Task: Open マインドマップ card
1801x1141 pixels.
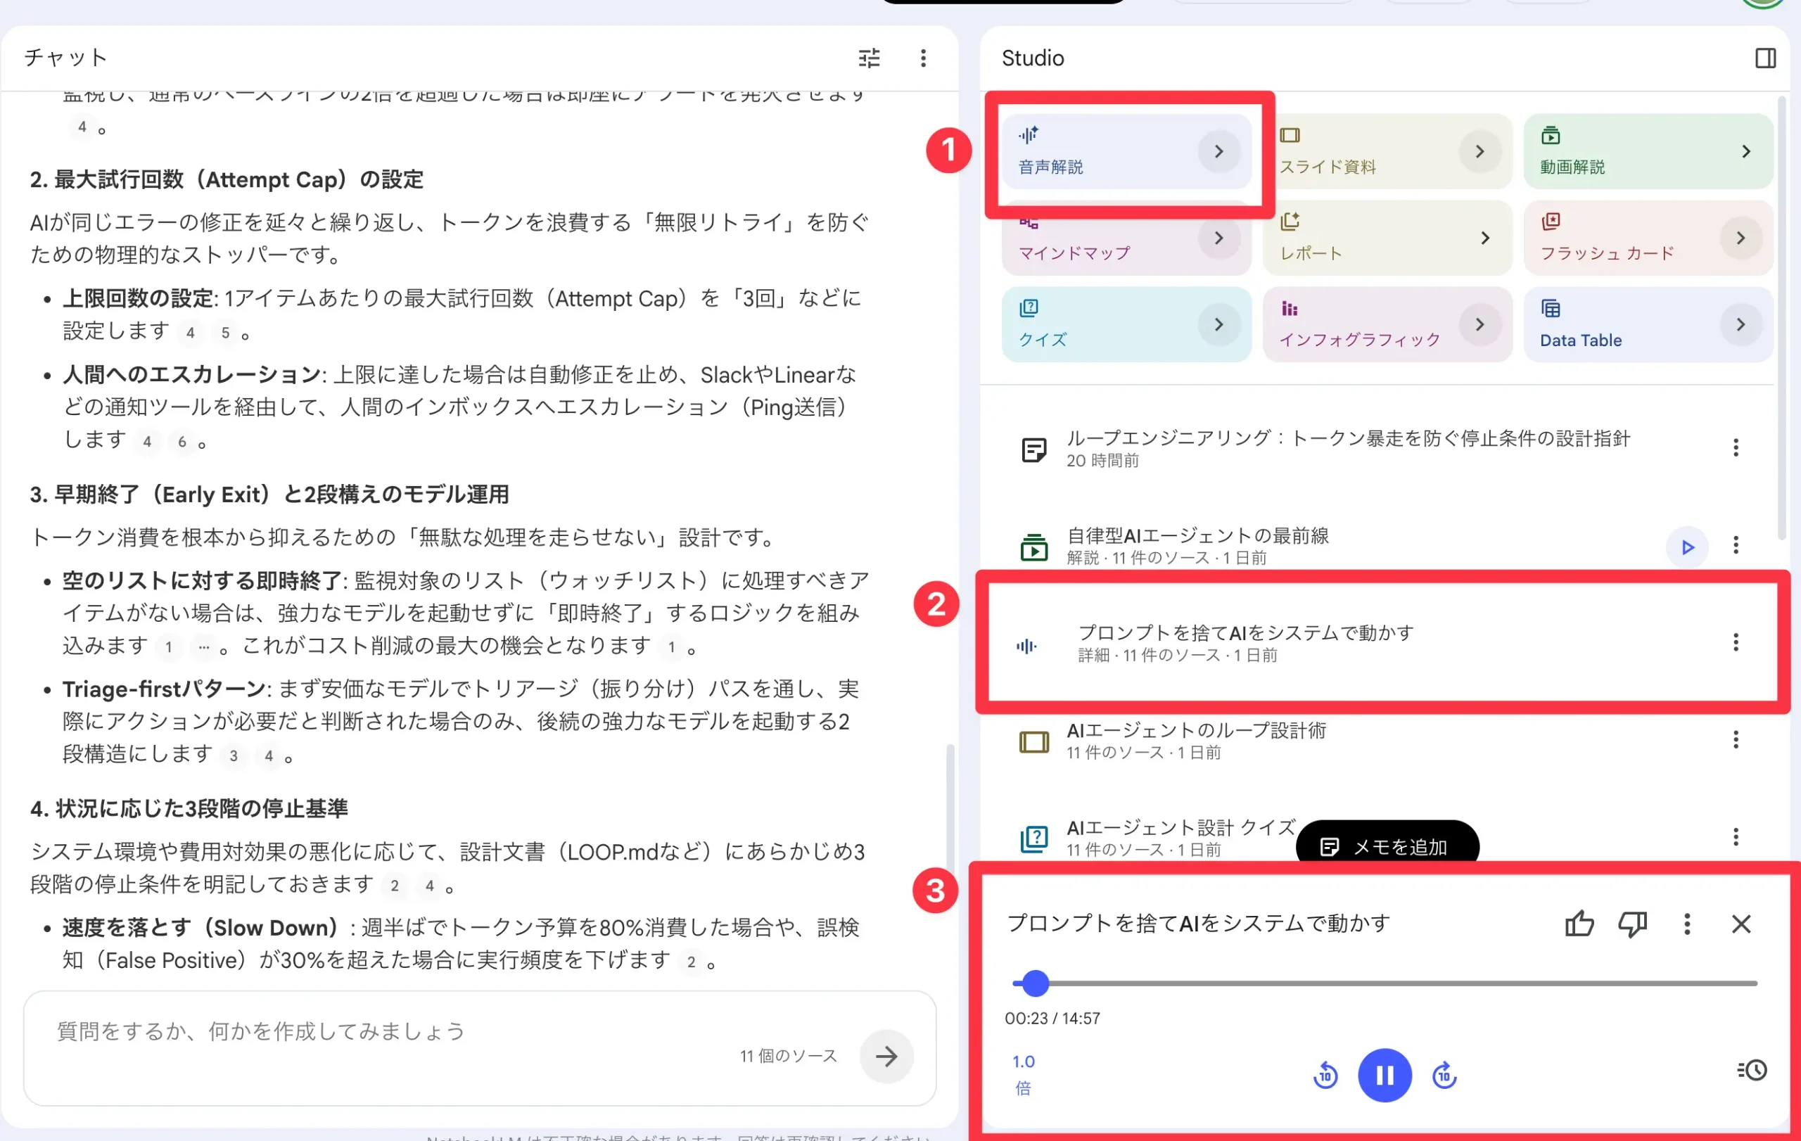Action: [1126, 238]
